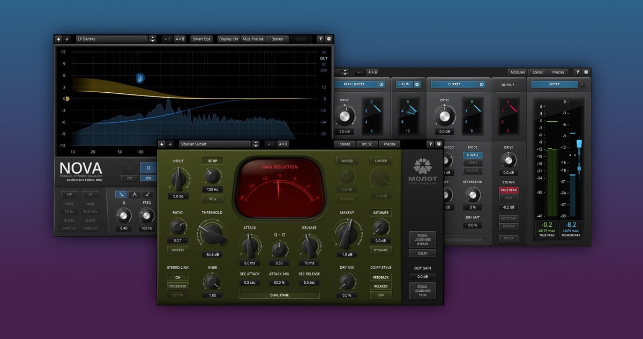643x339 pixels.
Task: Open the LF Density preset dropdown
Action: pyautogui.click(x=111, y=39)
